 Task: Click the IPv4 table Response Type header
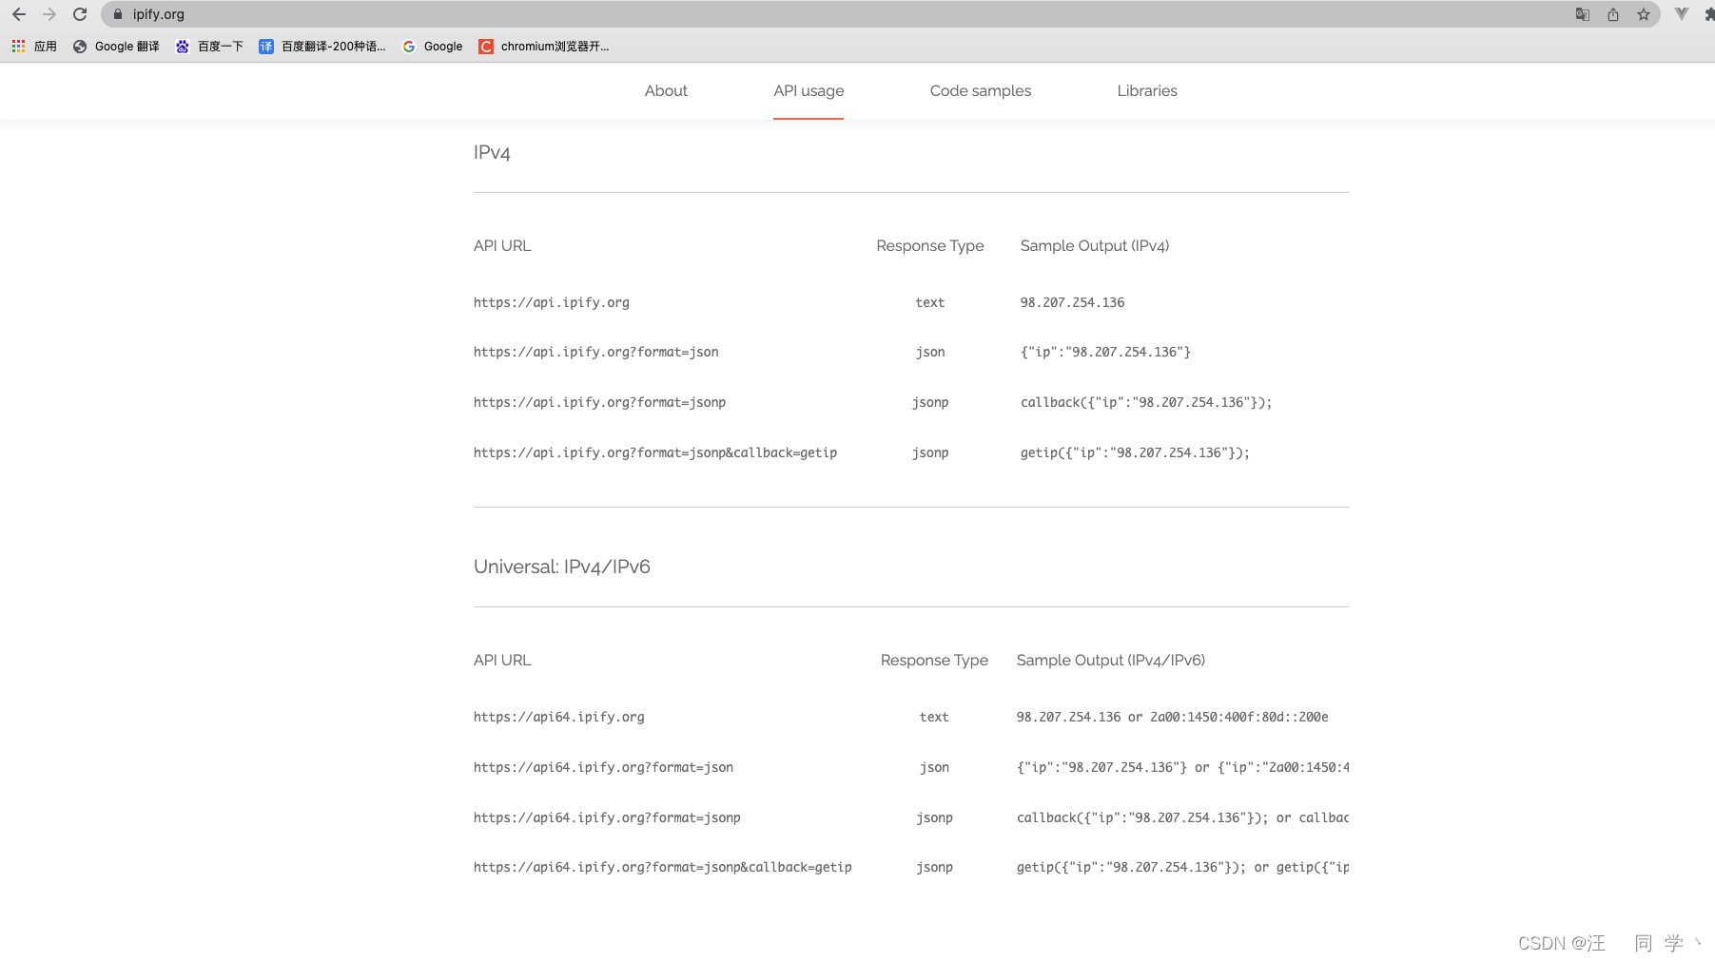(930, 246)
